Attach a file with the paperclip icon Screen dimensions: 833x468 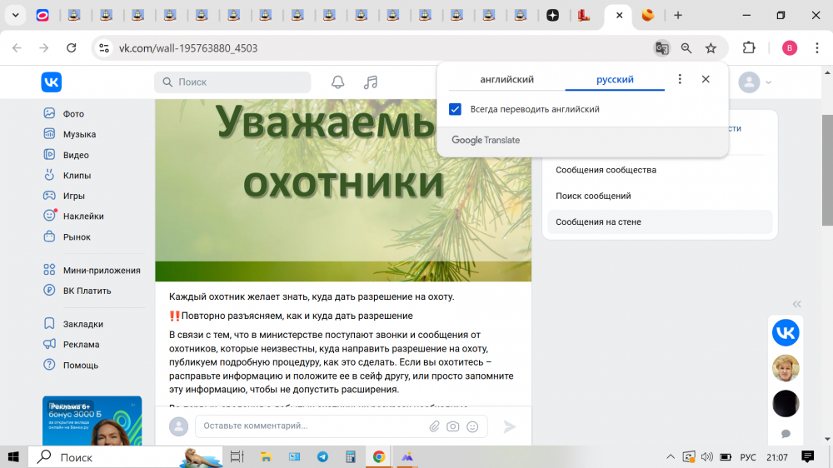[434, 426]
